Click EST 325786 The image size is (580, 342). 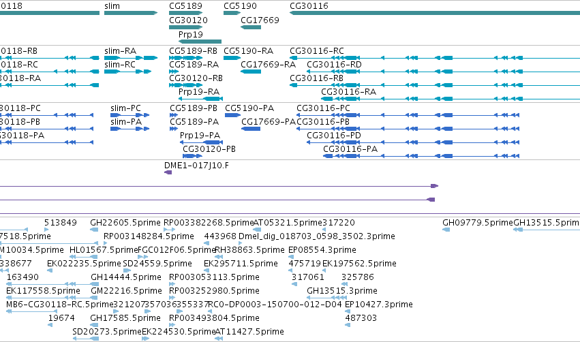tap(358, 277)
